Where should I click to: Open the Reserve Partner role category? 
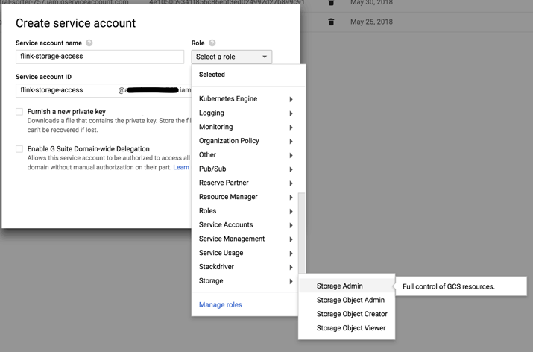coord(245,183)
